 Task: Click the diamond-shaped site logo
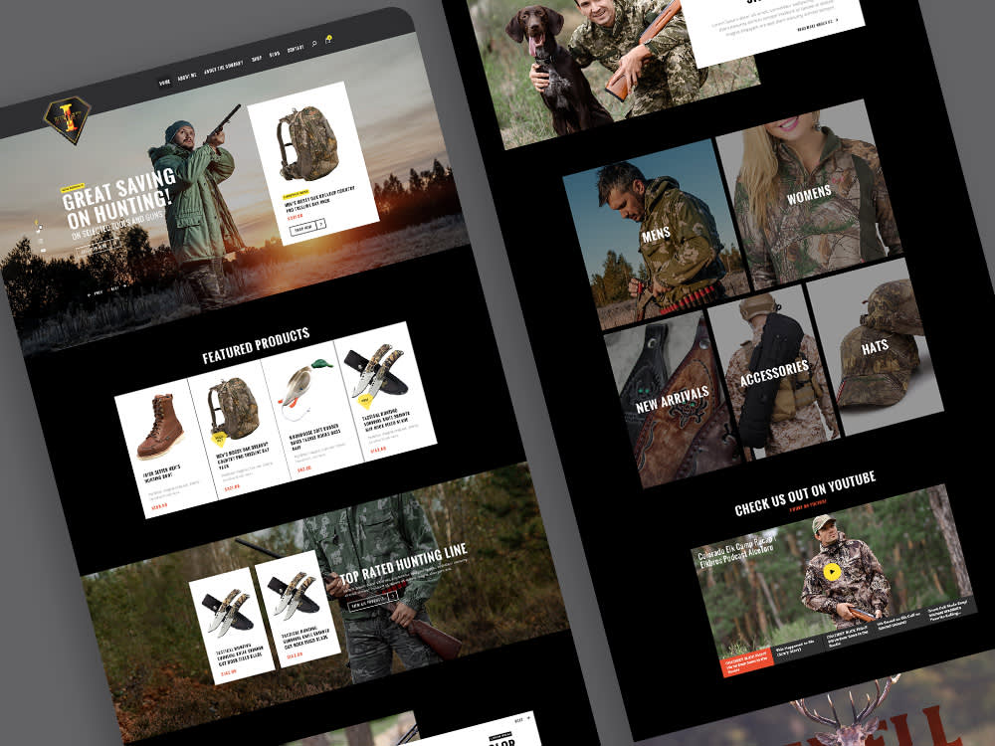[68, 118]
